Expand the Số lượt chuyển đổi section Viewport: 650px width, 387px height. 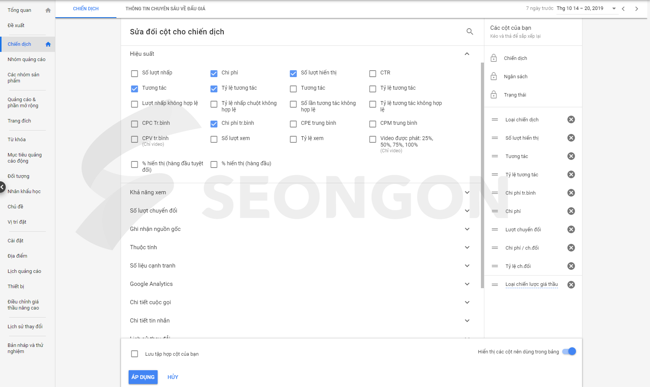[467, 211]
